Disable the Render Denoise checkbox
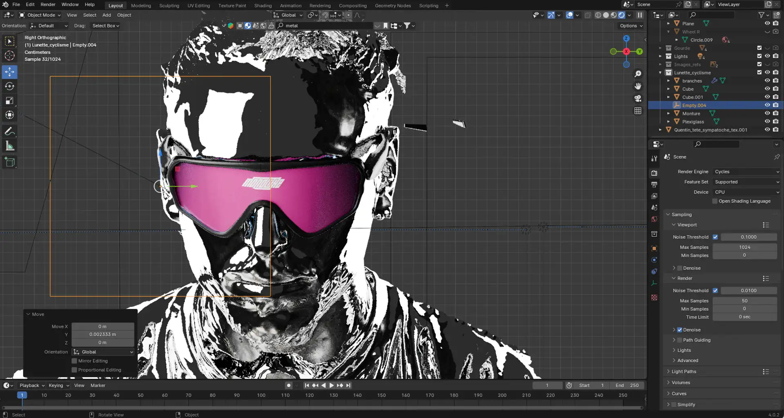This screenshot has width=784, height=418. 679,330
